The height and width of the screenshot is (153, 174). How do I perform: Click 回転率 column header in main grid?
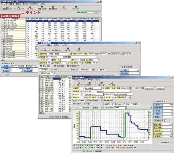coord(41,19)
